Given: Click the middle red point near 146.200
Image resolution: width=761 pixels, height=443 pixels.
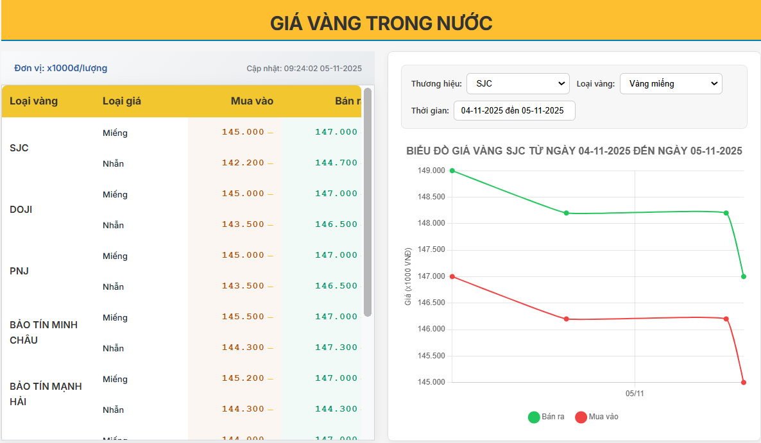Looking at the screenshot, I should click(565, 317).
